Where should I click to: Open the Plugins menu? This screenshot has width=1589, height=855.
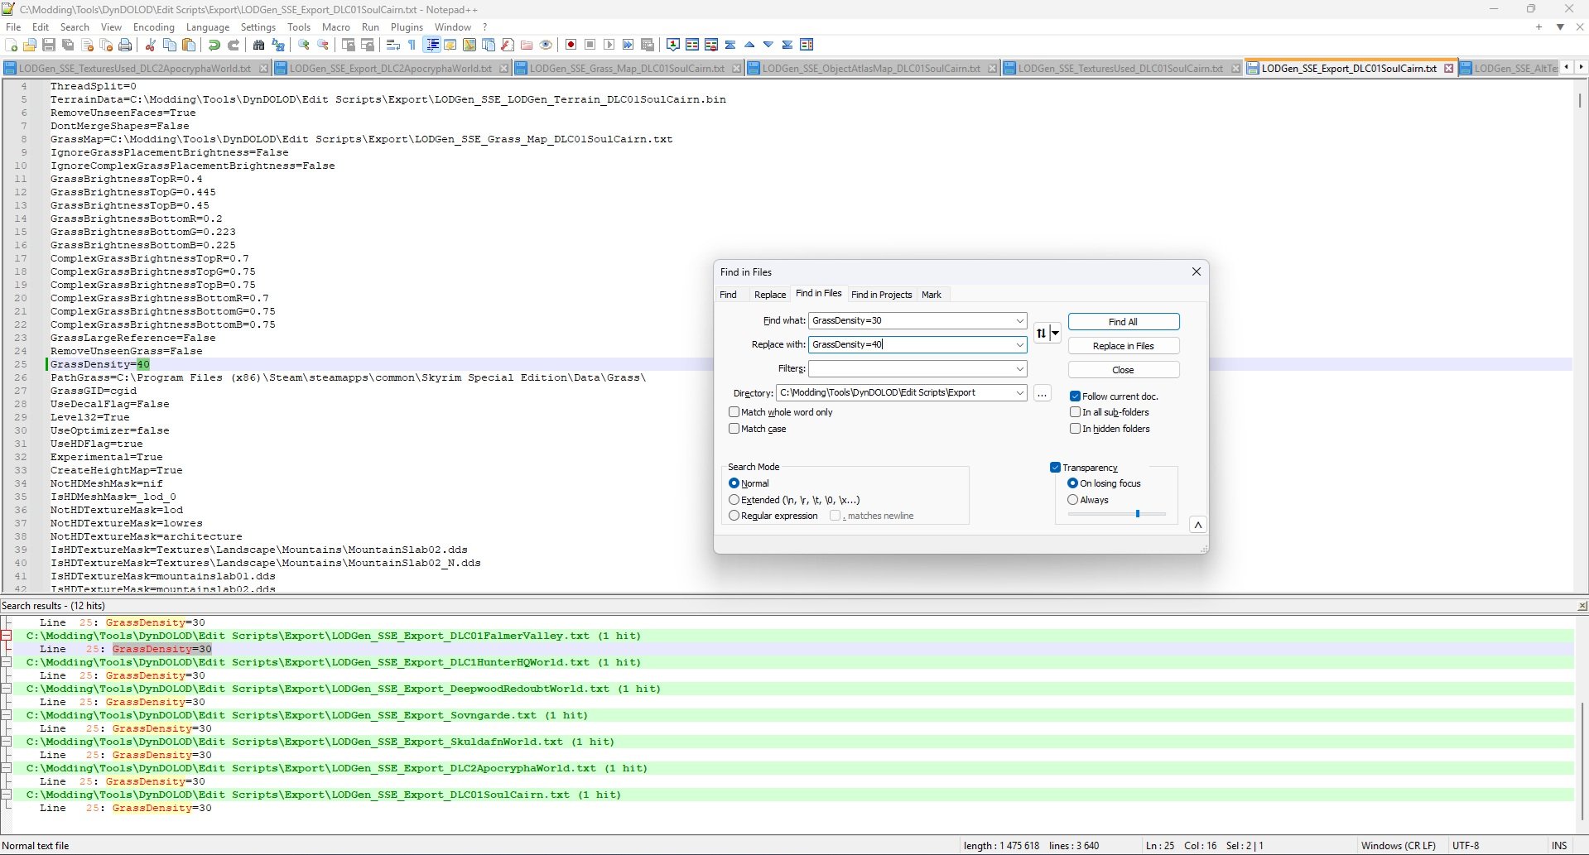pyautogui.click(x=407, y=27)
